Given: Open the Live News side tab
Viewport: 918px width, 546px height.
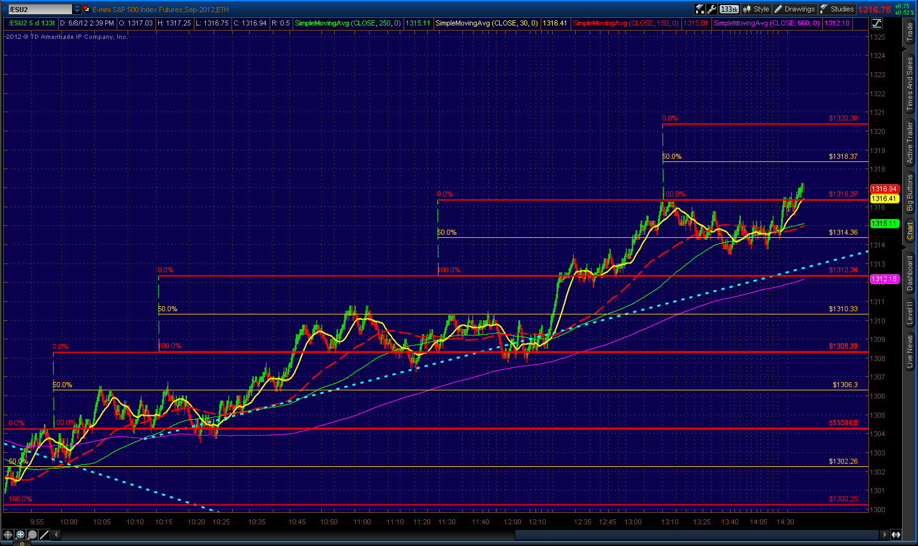Looking at the screenshot, I should [x=910, y=351].
